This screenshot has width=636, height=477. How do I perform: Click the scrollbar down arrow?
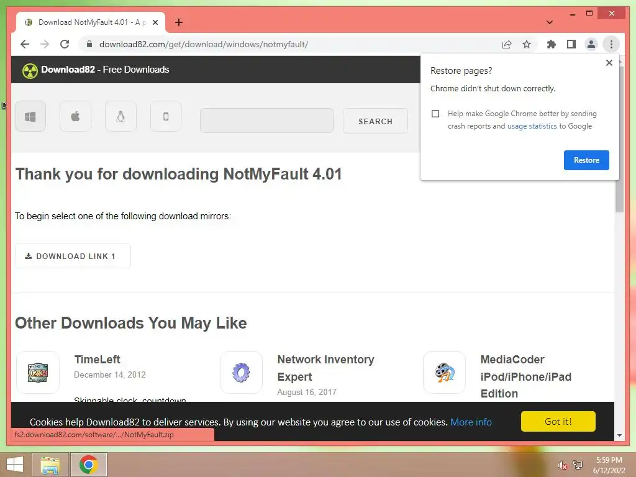click(619, 435)
